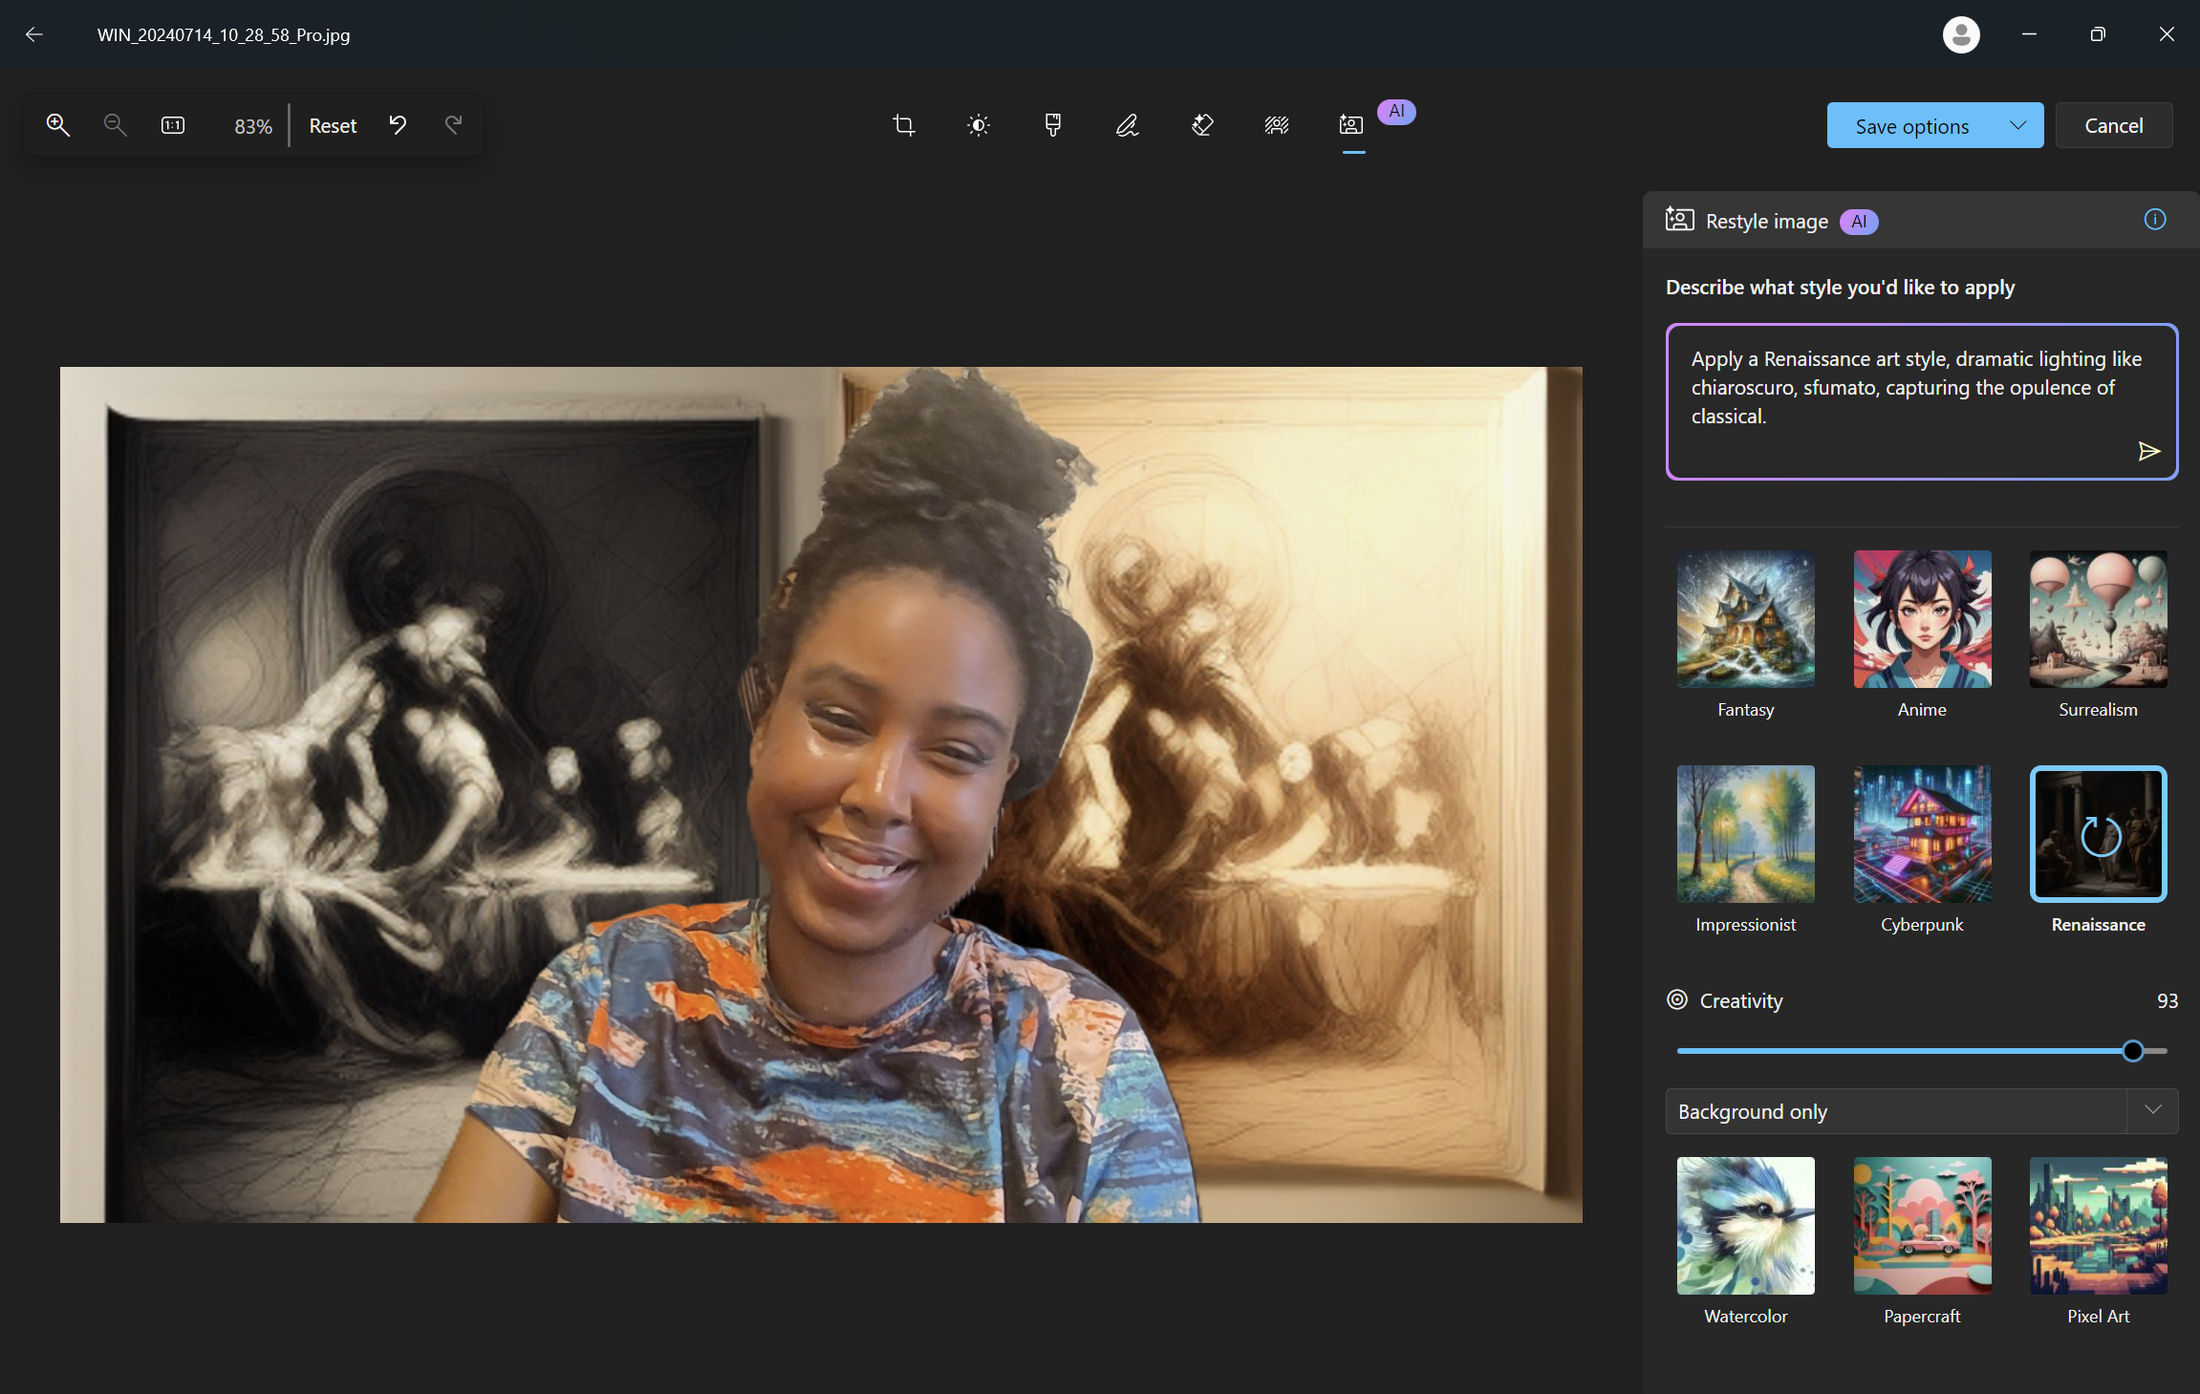Adjust the Creativity slider handle

(x=2132, y=1051)
